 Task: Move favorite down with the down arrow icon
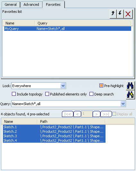120,14
